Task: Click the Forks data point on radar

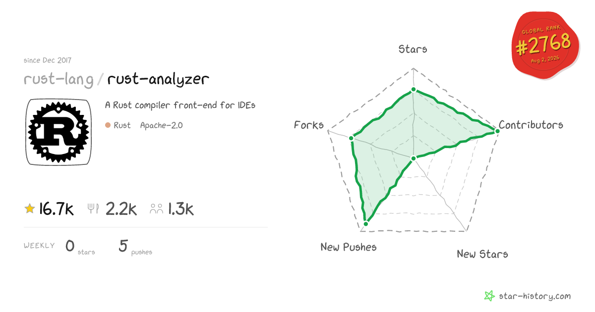Action: (351, 138)
